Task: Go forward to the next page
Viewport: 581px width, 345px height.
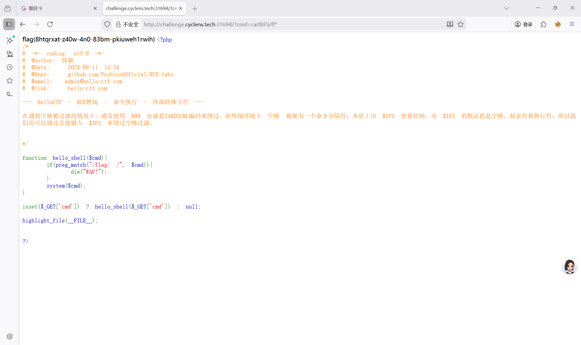Action: (x=36, y=24)
